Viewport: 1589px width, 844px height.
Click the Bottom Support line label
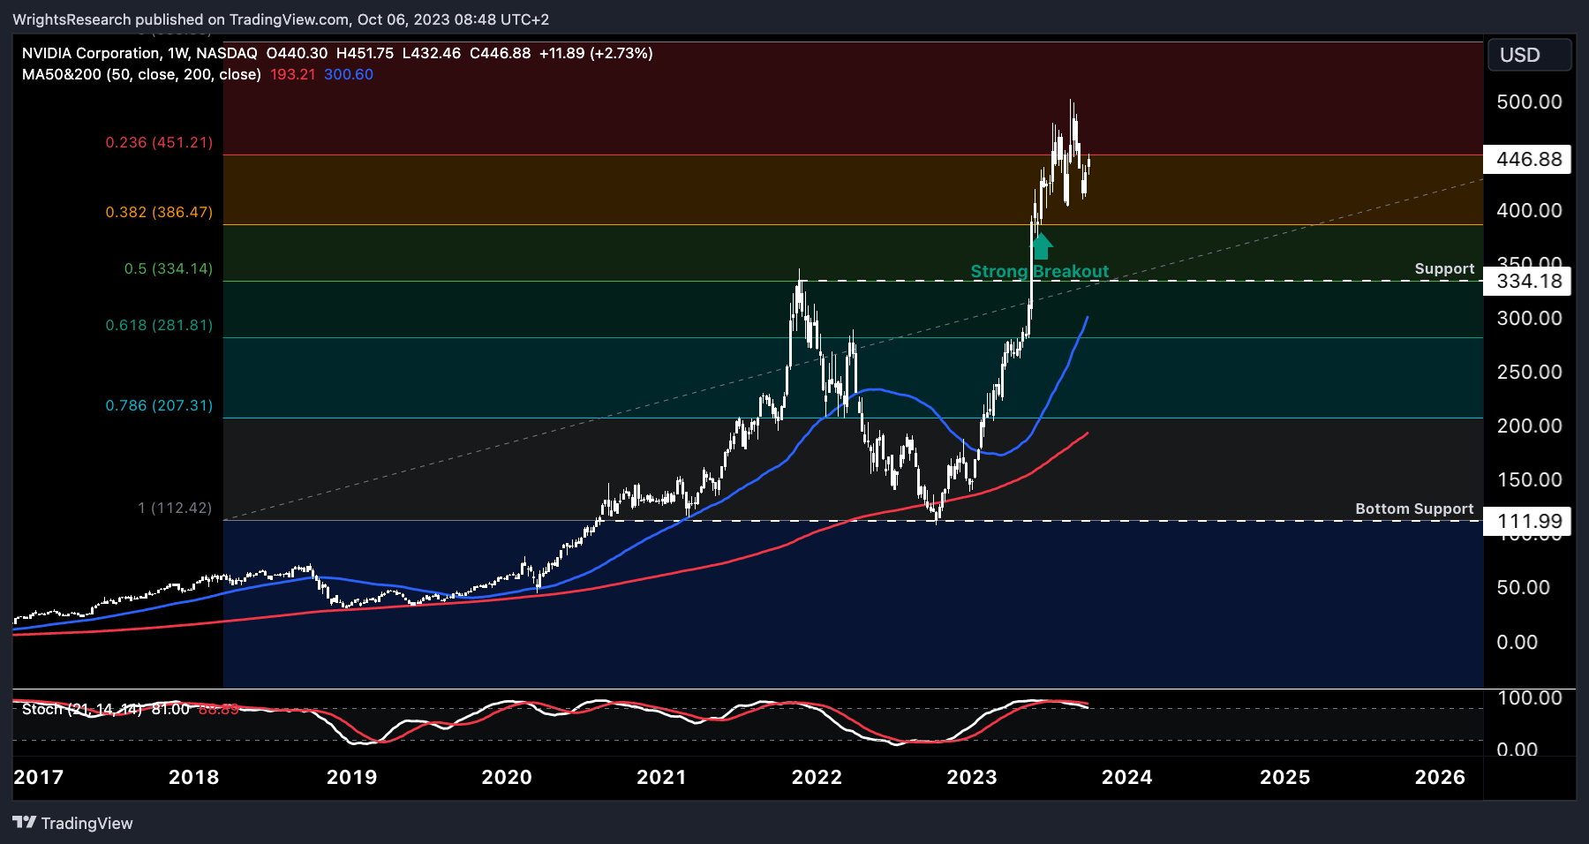1414,509
